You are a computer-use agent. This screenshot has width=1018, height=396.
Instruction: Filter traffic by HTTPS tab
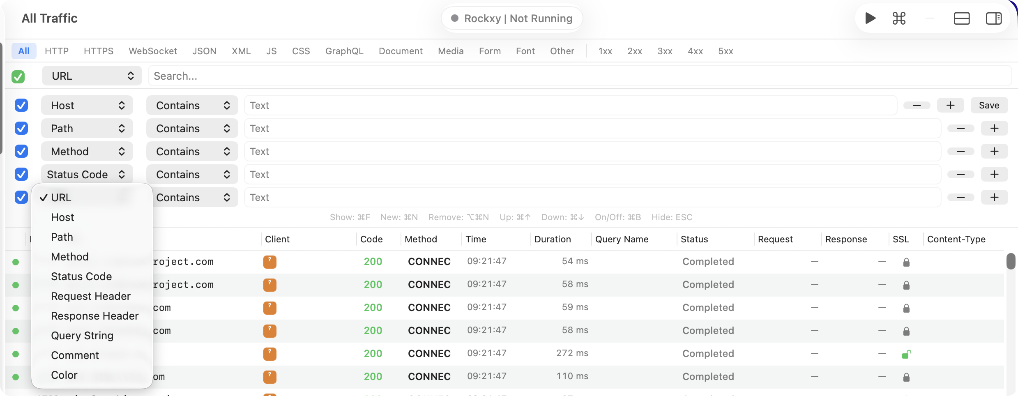pos(99,51)
